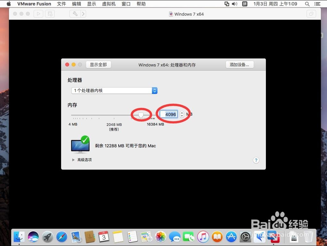327x246 pixels.
Task: Open Reminders list icon in dock
Action: 132,237
